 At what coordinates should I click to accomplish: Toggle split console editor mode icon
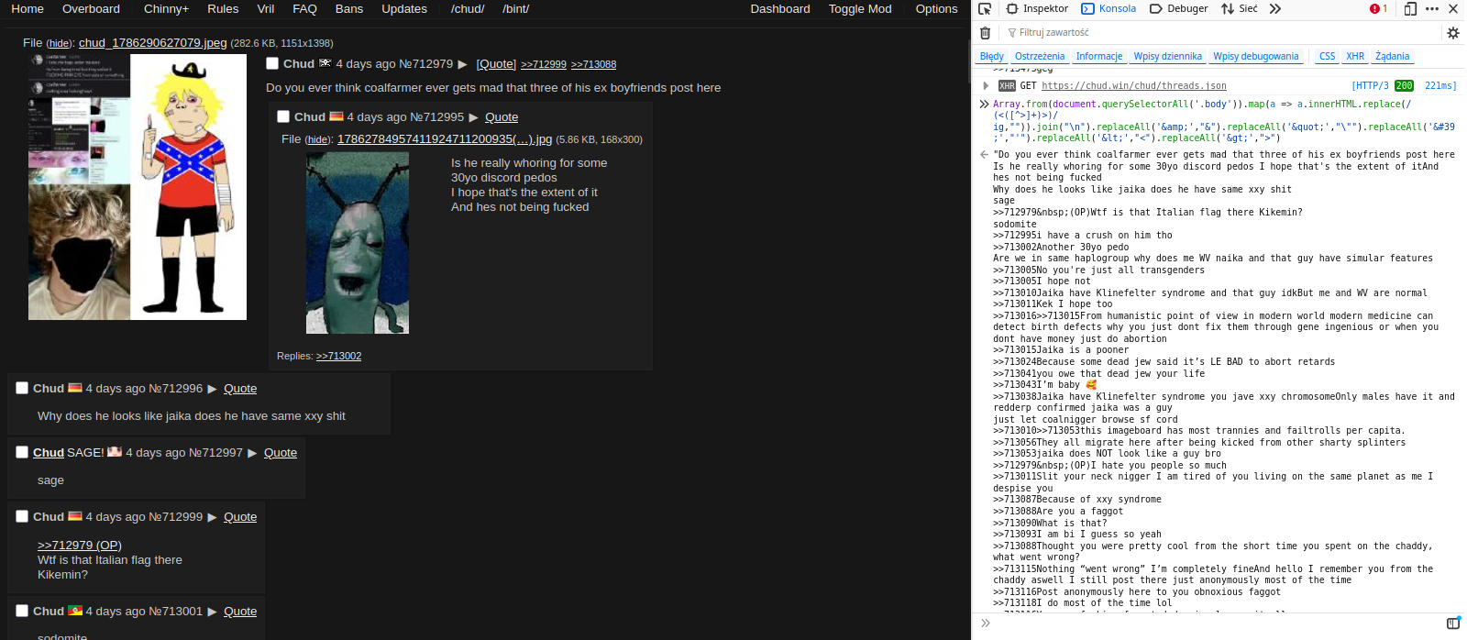[1453, 623]
